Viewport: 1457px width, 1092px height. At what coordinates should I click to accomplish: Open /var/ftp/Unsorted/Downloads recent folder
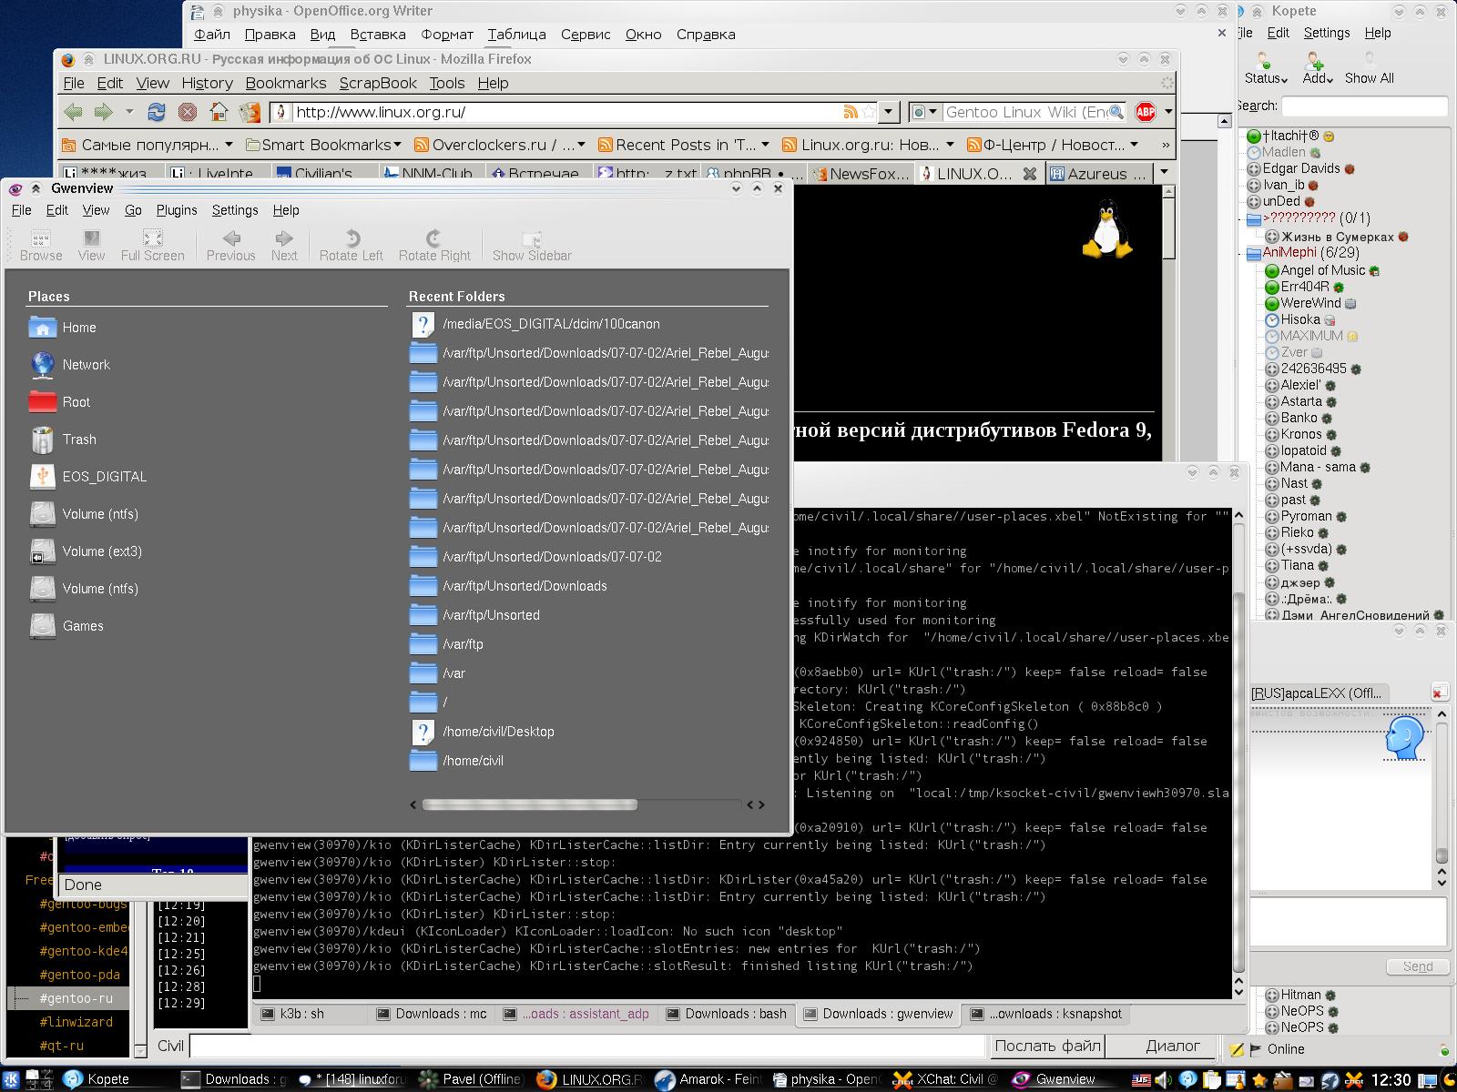508,586
